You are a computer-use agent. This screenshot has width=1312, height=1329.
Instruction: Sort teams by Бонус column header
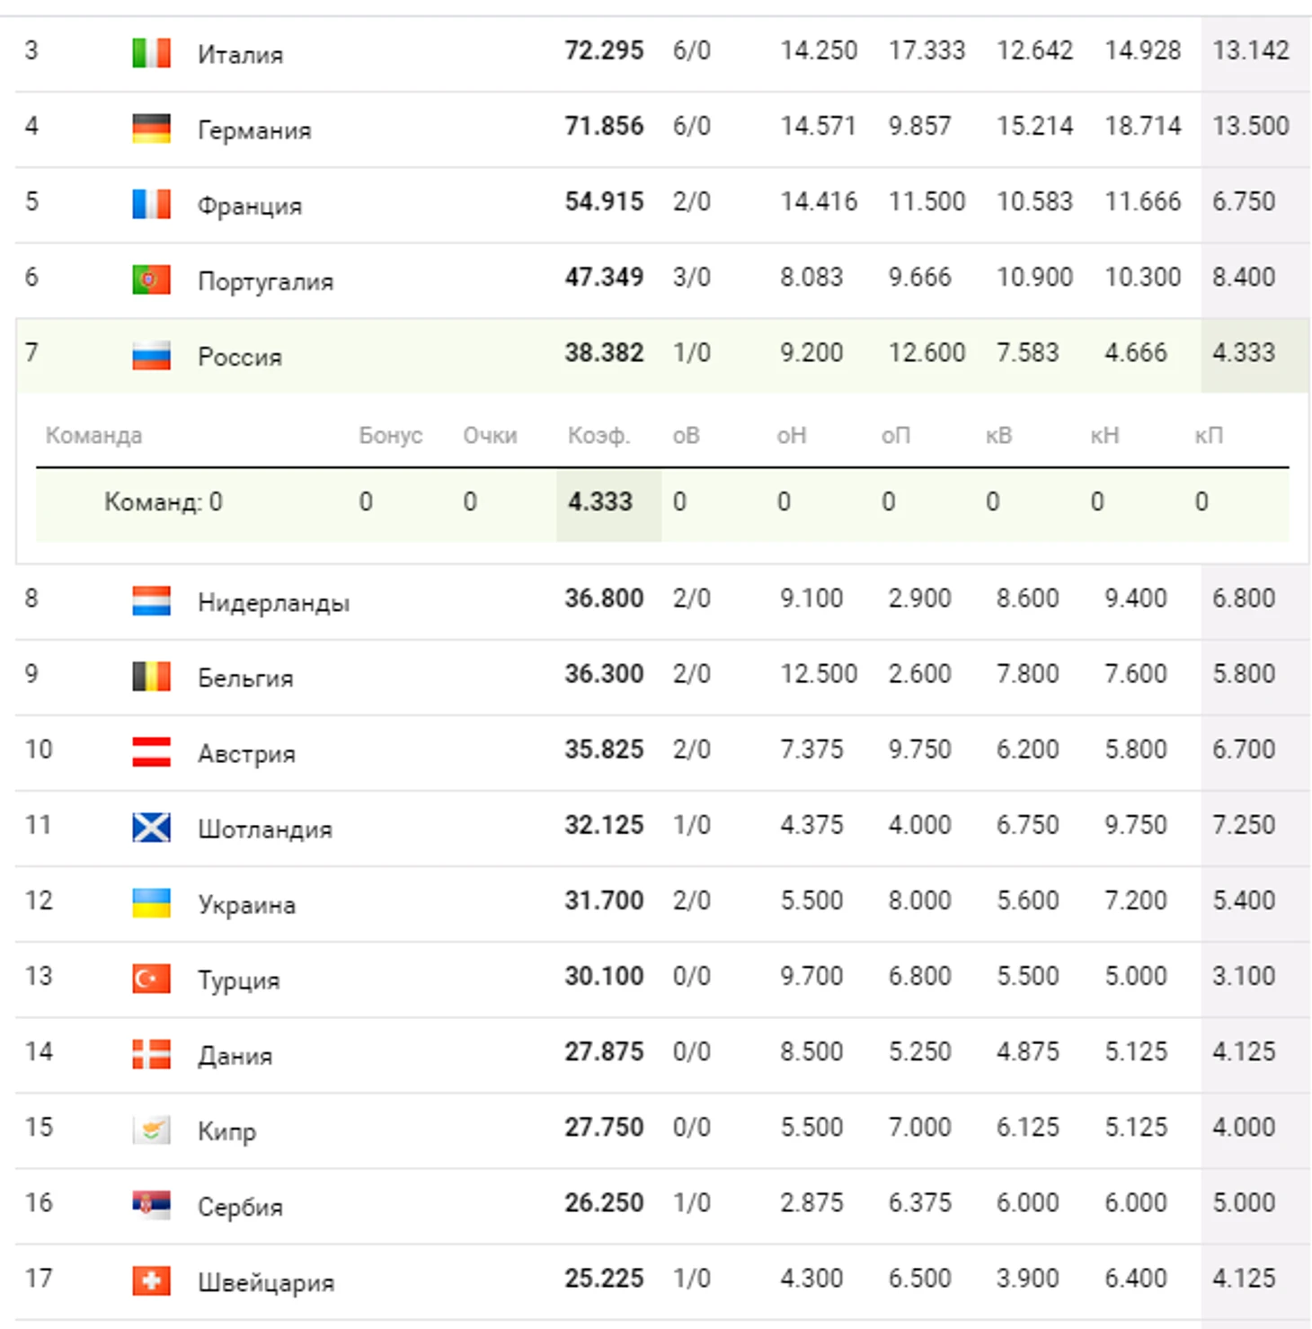tap(390, 436)
